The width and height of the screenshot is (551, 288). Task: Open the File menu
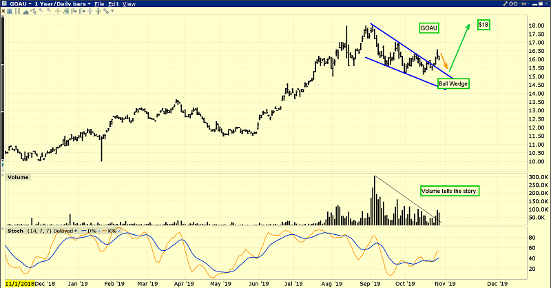pyautogui.click(x=101, y=4)
